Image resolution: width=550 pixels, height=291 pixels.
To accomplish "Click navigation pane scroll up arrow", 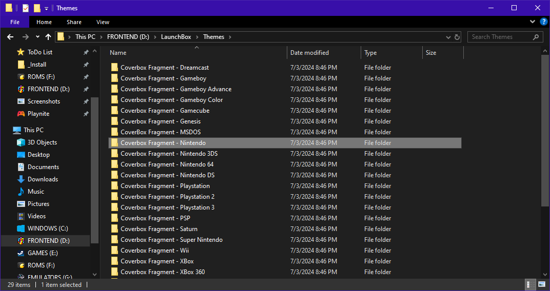I will pos(94,51).
